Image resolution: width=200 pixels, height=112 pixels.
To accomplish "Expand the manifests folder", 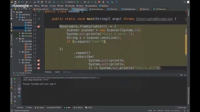I will click(17, 15).
